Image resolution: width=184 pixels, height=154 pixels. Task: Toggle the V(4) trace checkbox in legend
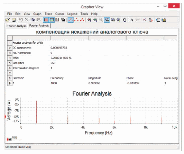click(x=10, y=140)
